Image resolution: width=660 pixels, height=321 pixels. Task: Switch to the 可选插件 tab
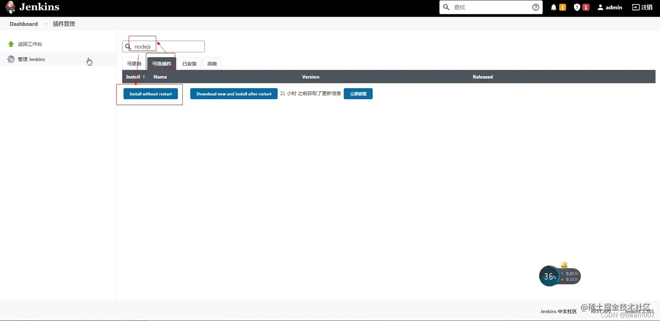tap(162, 64)
